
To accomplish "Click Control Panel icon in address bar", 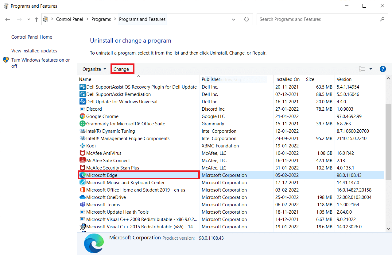I will click(45, 19).
